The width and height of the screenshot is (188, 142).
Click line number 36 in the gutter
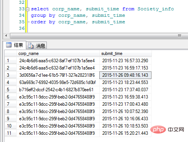coord(22,28)
